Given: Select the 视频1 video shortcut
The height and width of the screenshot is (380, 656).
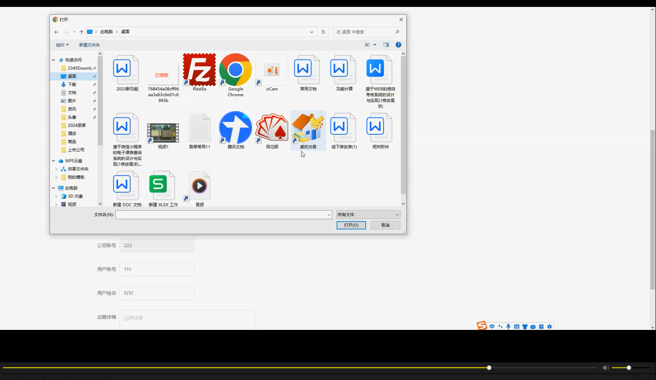Looking at the screenshot, I should coord(163,133).
